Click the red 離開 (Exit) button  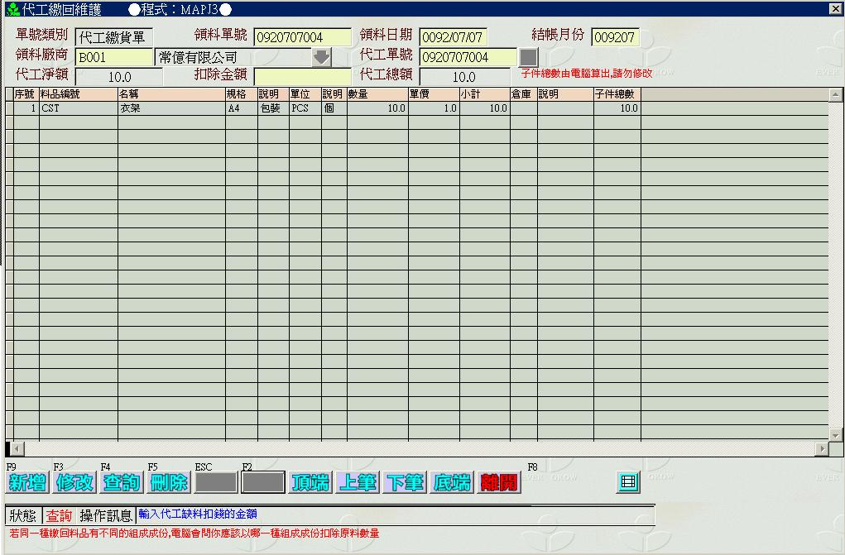pos(499,483)
